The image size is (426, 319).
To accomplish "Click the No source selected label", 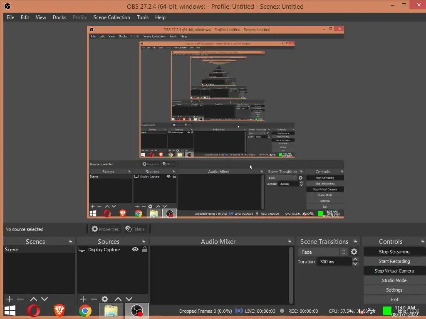I will click(x=25, y=229).
